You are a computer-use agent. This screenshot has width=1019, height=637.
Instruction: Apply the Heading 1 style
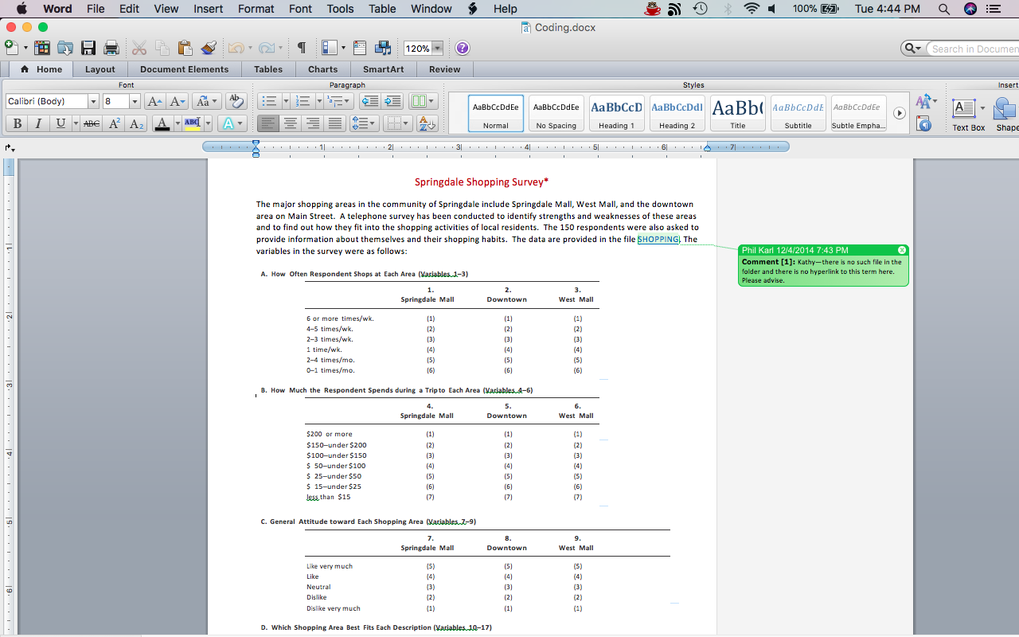pos(616,113)
